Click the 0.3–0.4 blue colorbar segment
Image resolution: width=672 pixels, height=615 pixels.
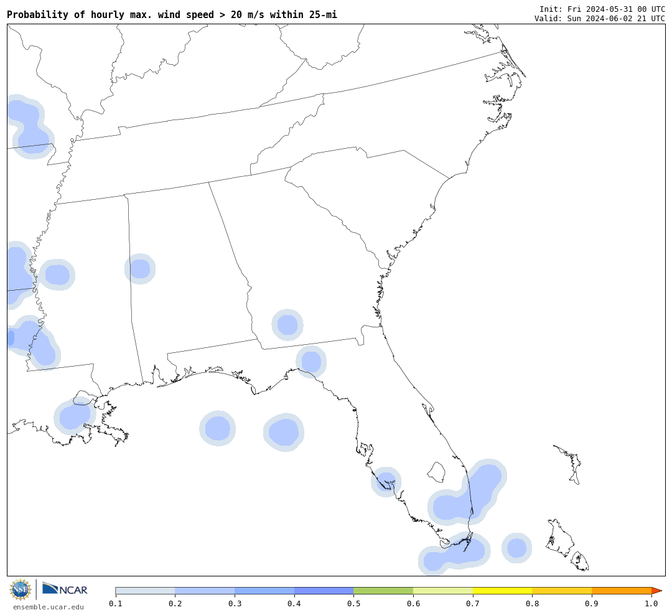tap(264, 591)
